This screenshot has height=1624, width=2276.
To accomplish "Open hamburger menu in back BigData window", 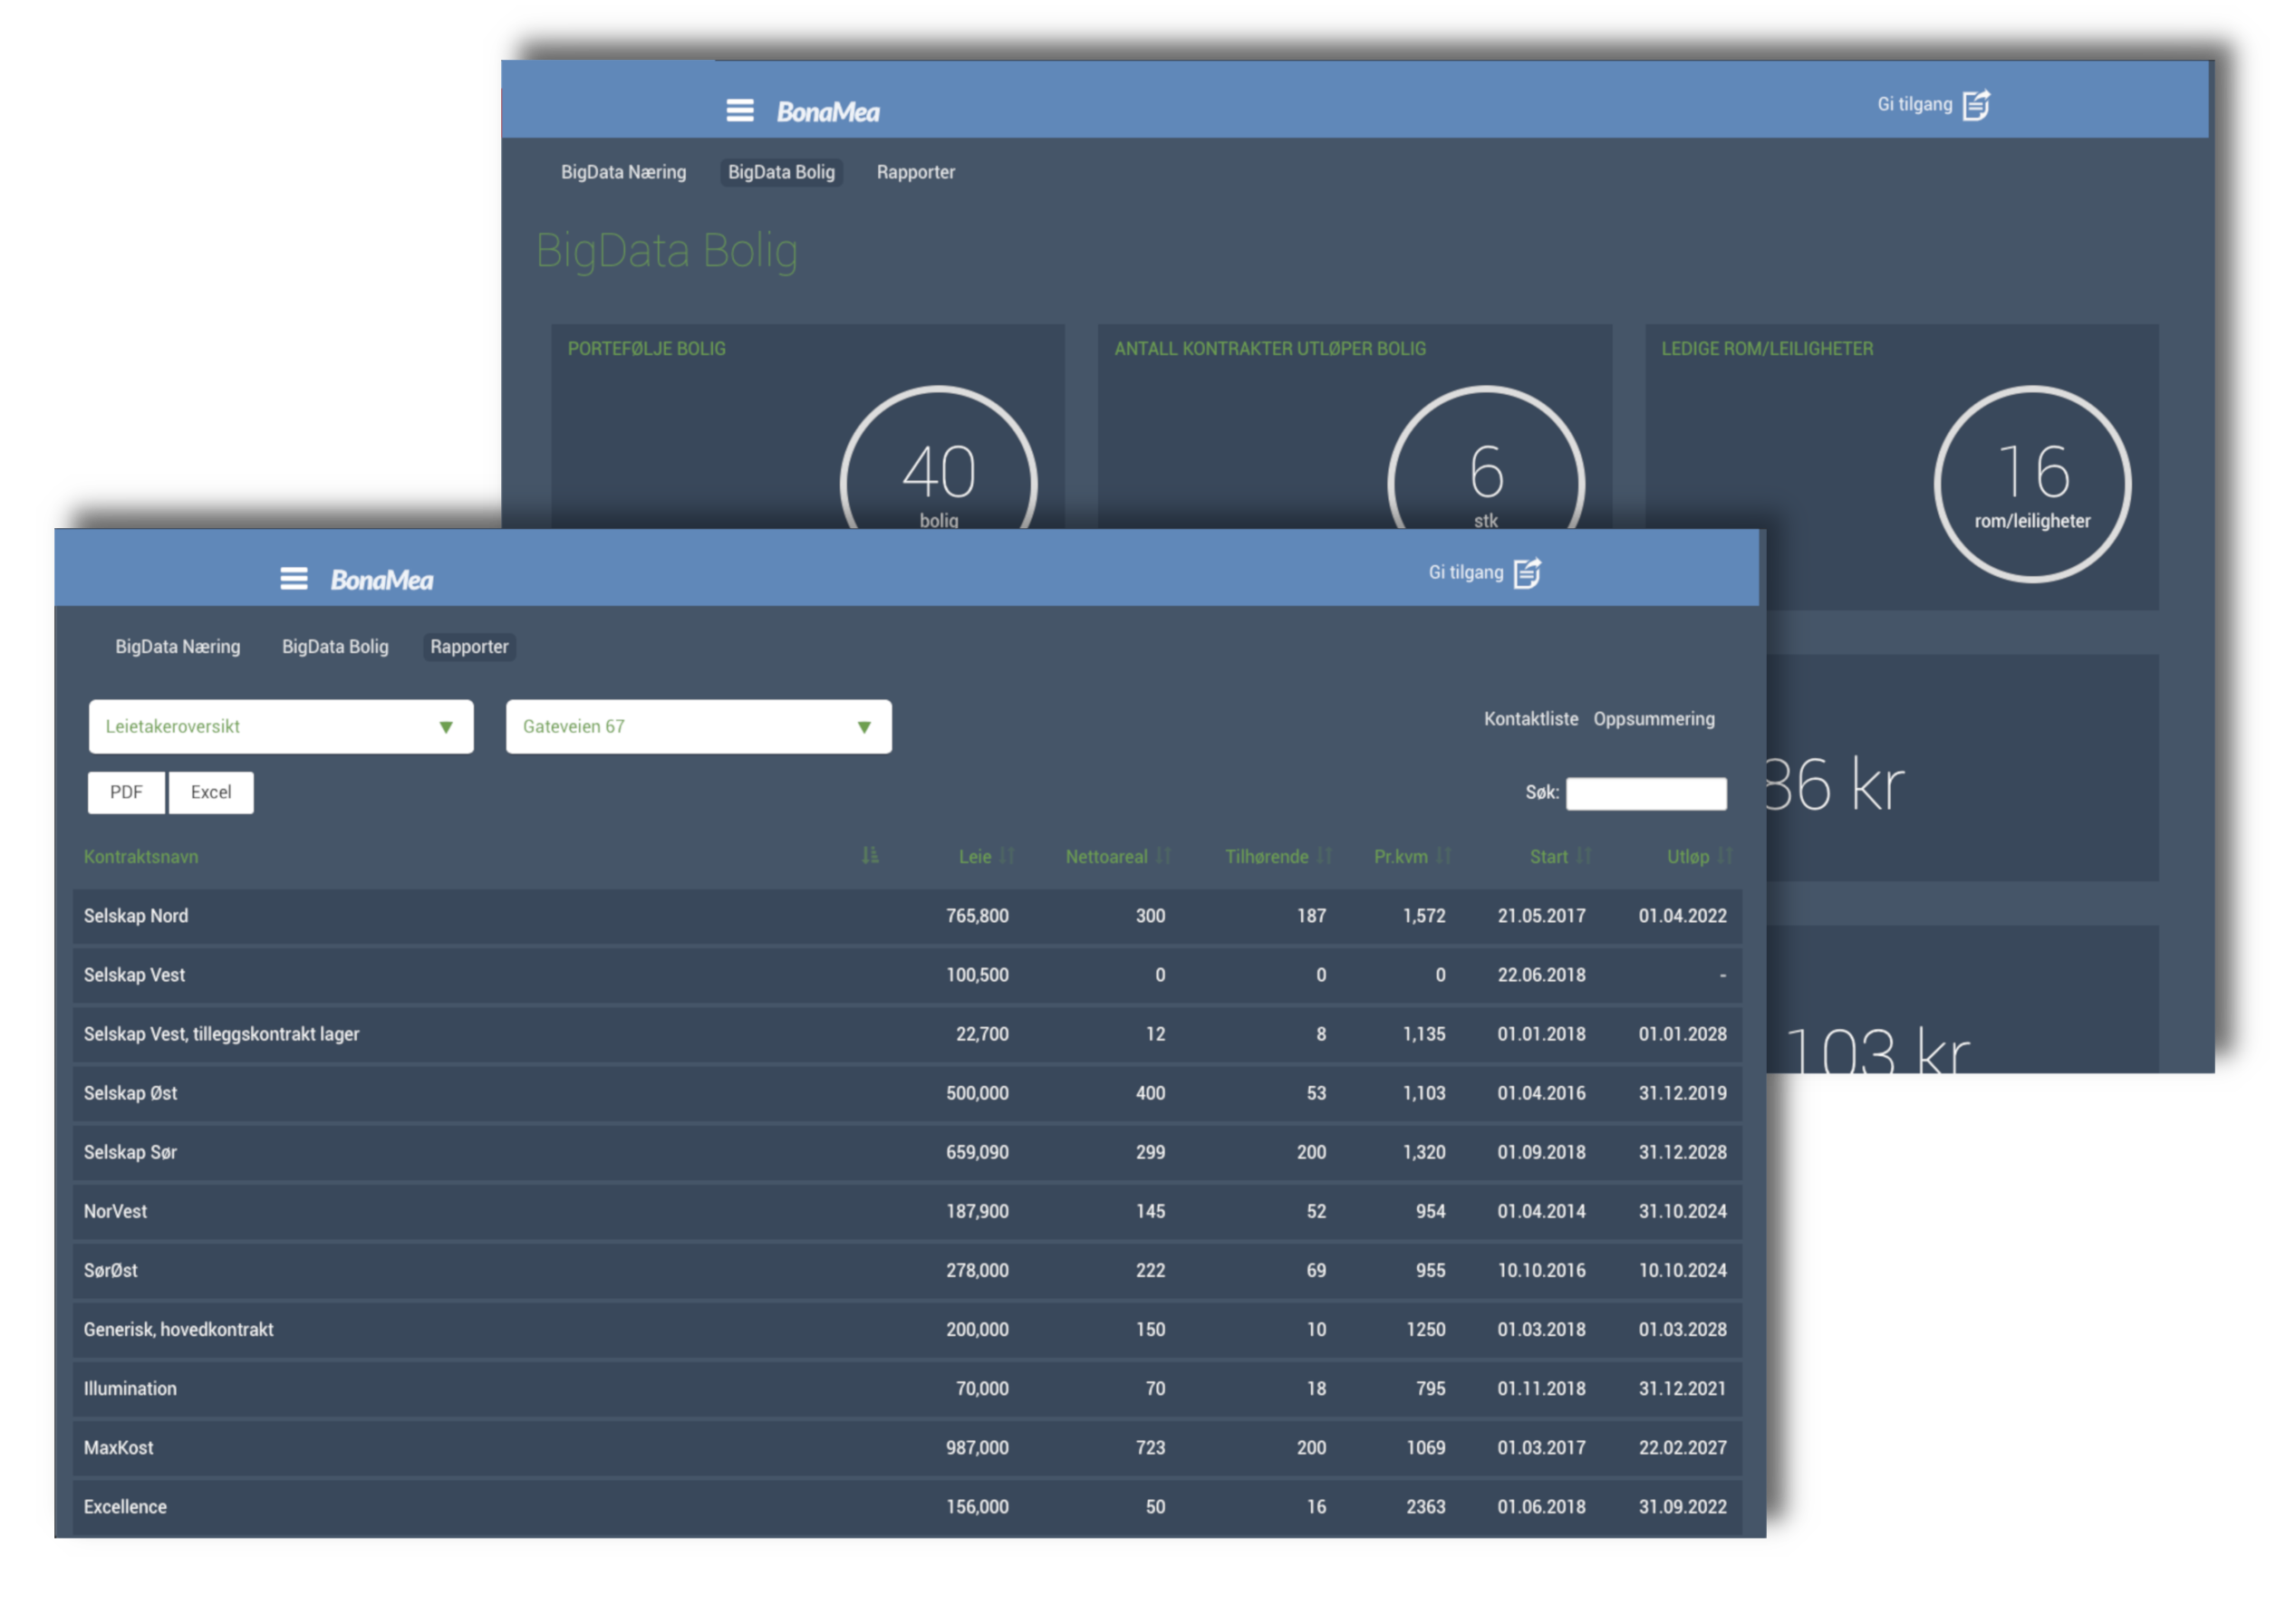I will 739,110.
